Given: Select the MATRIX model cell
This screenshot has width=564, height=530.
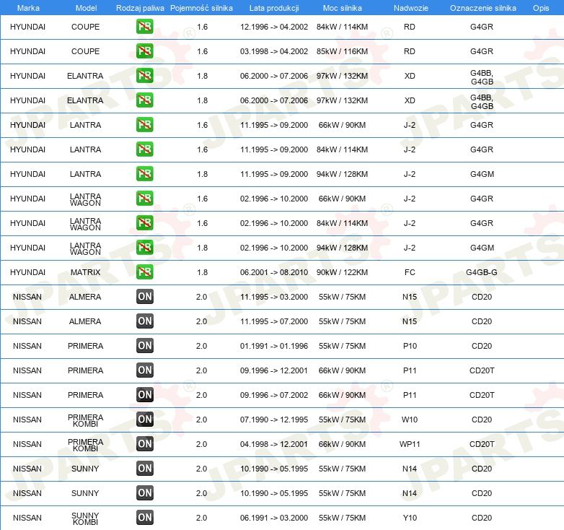Looking at the screenshot, I should (x=85, y=272).
